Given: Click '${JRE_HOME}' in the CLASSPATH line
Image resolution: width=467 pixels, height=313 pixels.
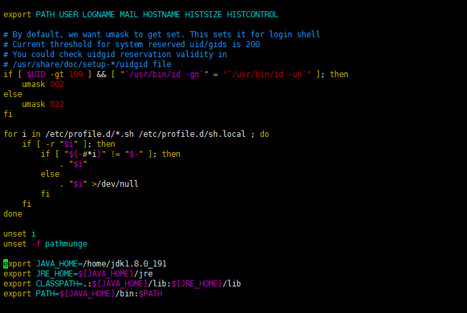Looking at the screenshot, I should click(197, 284).
